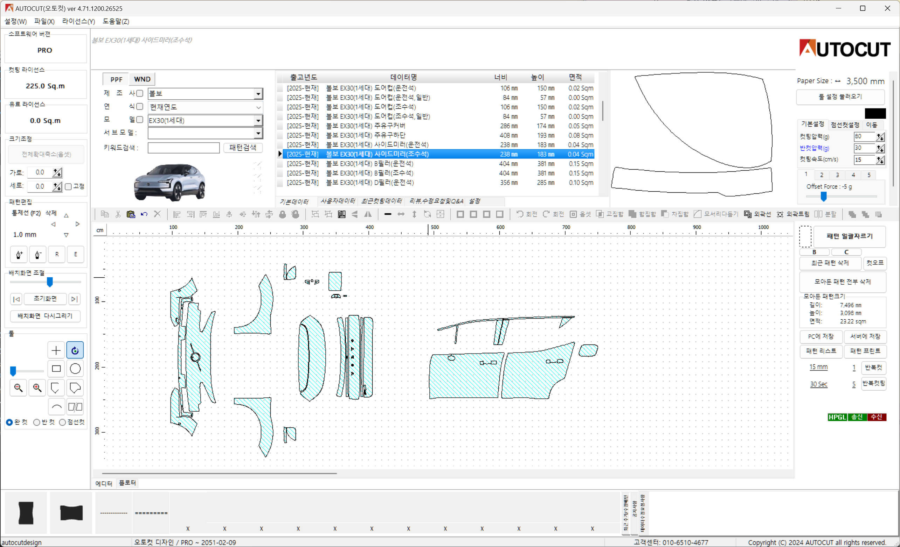Click the scissors cut icon in the toolbar
The image size is (900, 547).
pos(118,214)
